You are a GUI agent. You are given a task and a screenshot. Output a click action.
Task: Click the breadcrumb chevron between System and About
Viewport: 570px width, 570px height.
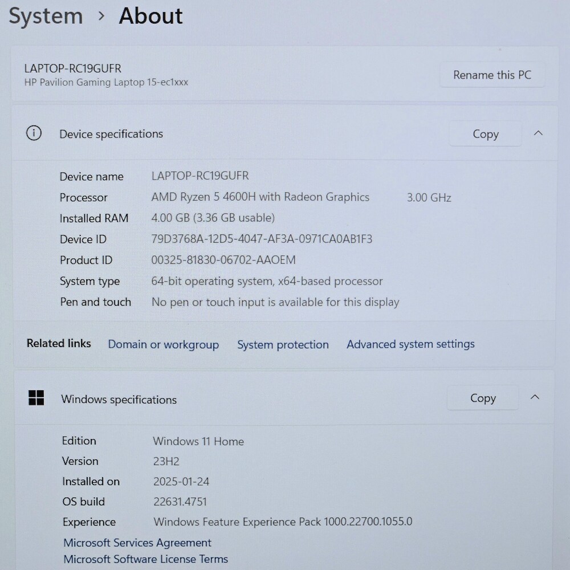[x=101, y=16]
